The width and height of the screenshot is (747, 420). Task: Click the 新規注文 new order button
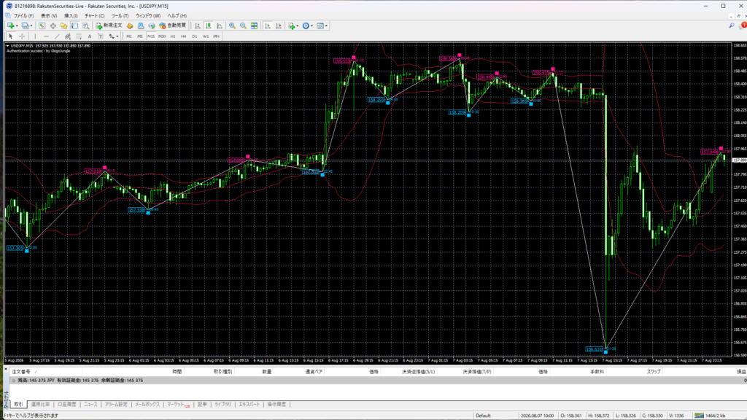pyautogui.click(x=109, y=26)
